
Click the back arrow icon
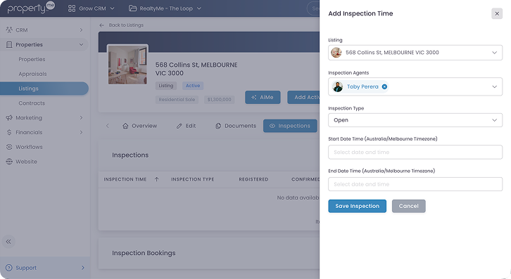pyautogui.click(x=101, y=25)
